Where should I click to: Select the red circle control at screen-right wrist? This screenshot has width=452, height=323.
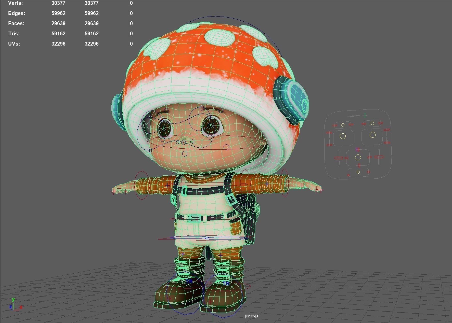coord(285,183)
